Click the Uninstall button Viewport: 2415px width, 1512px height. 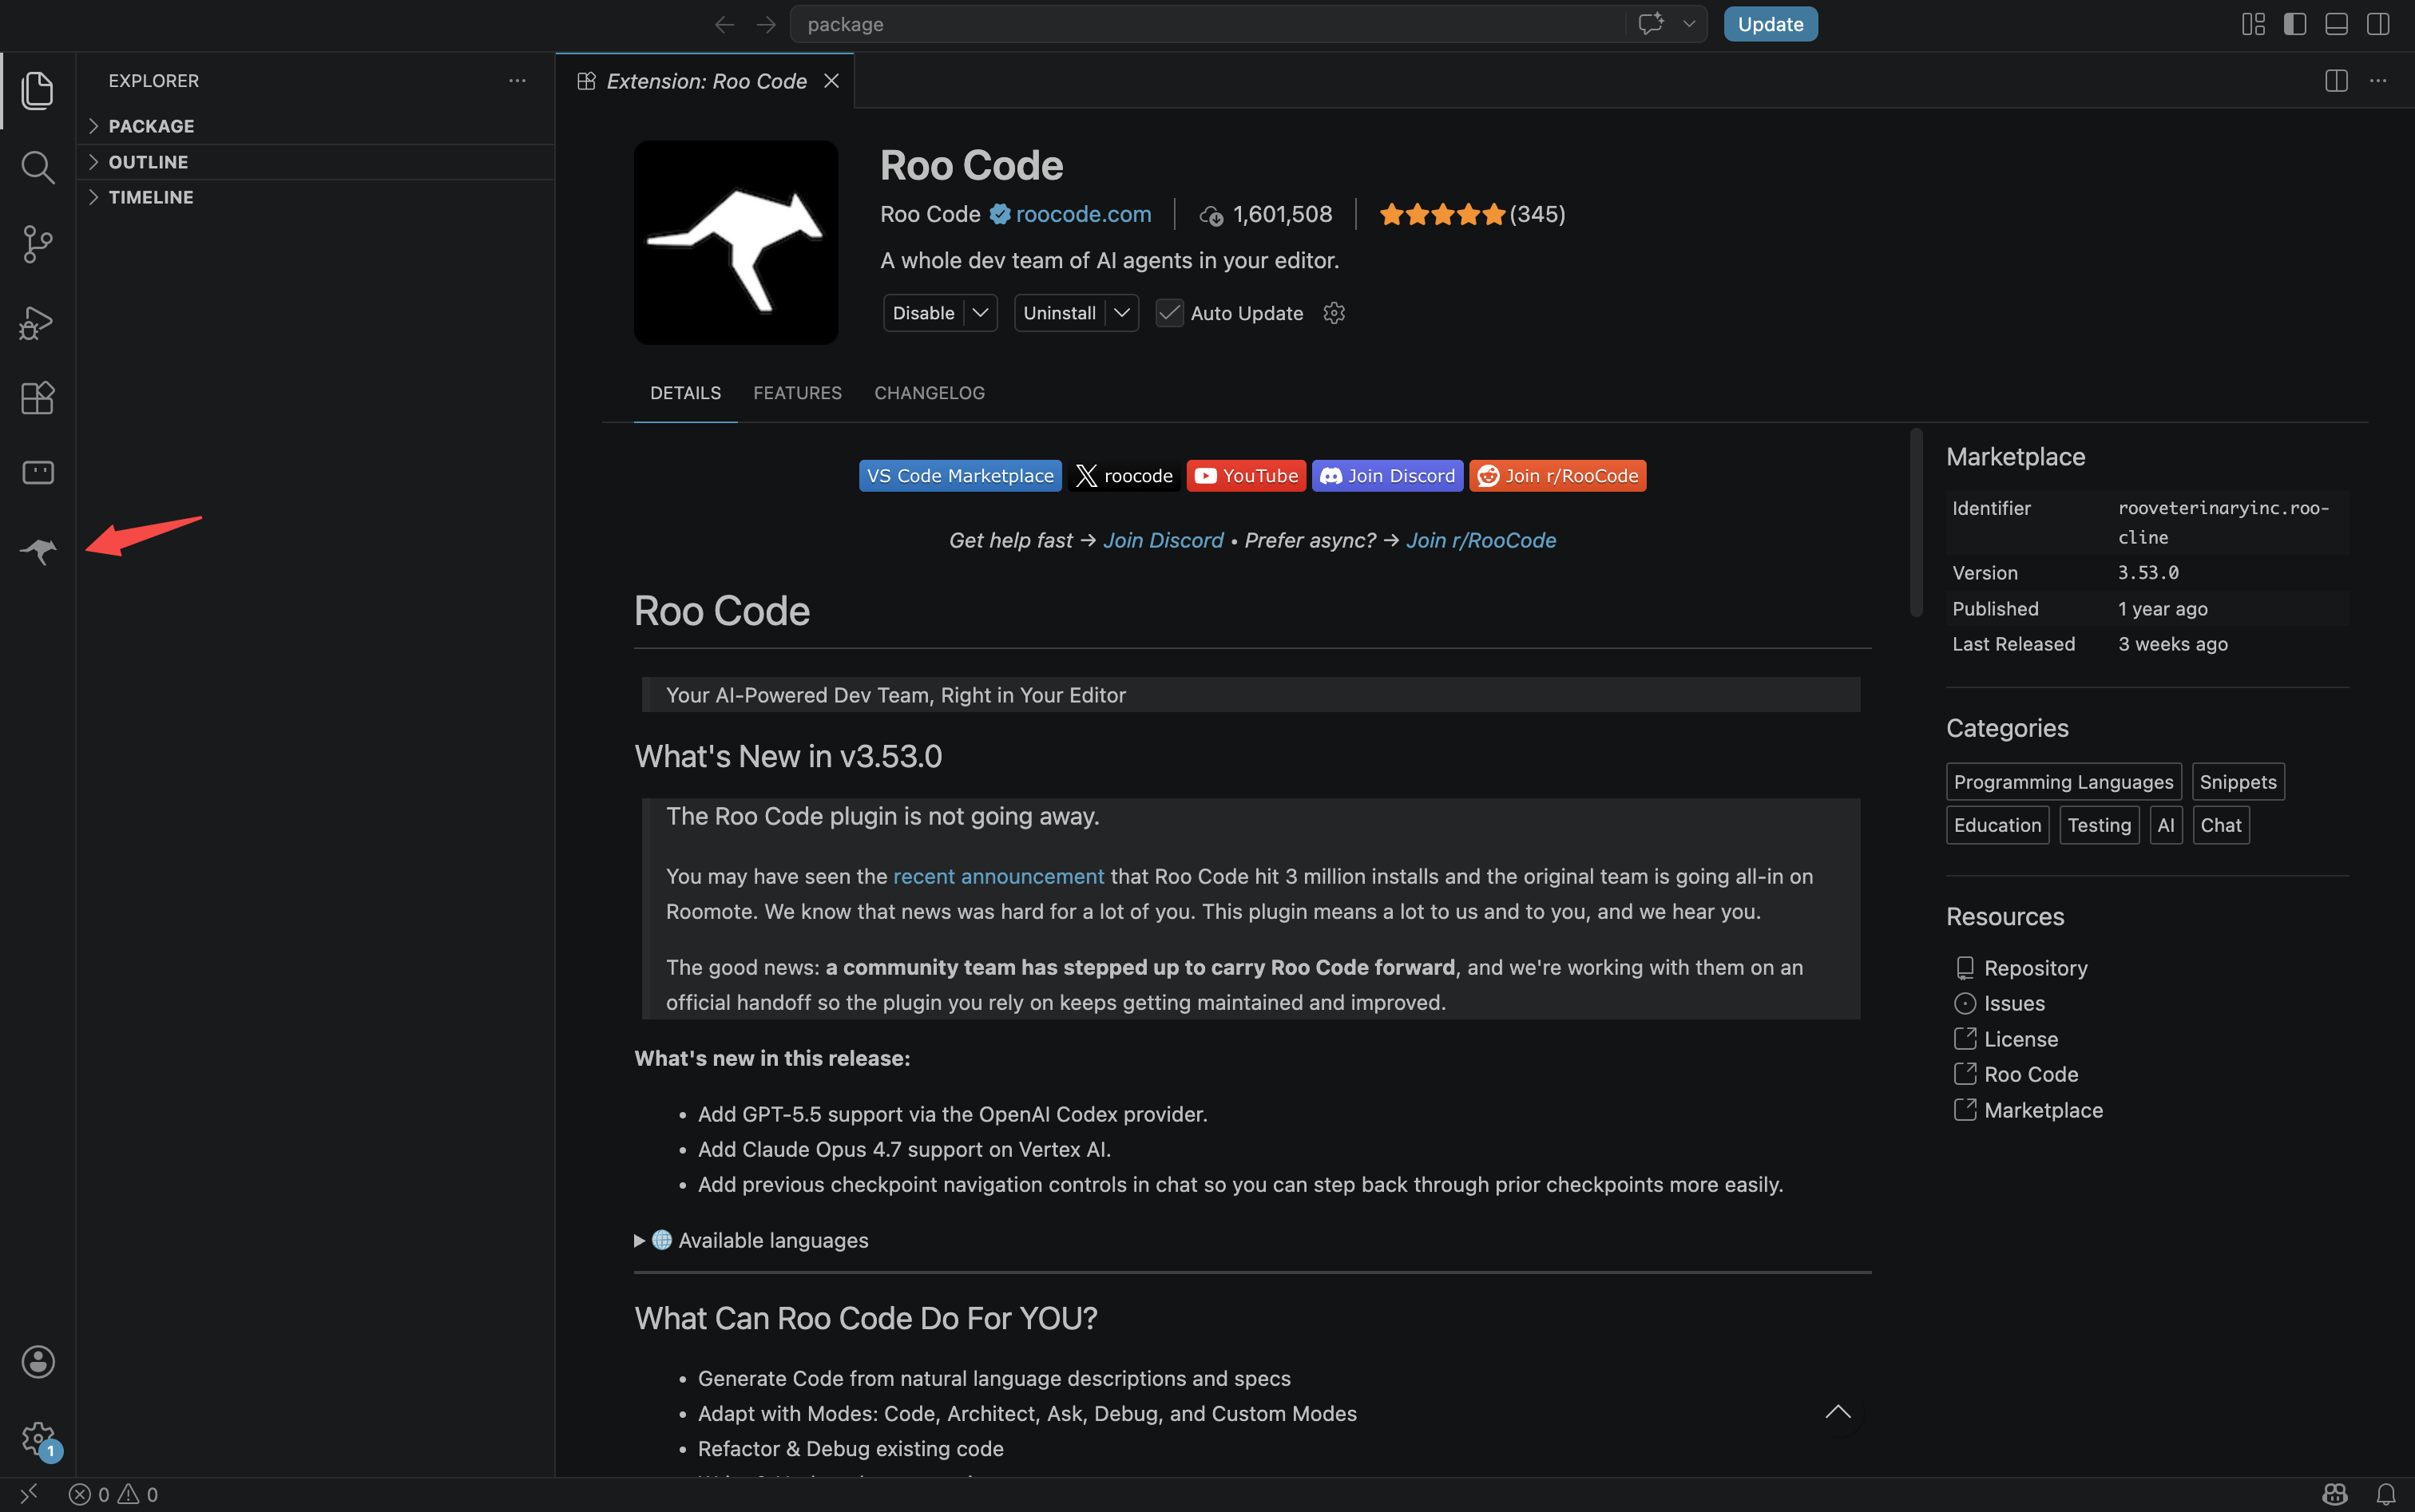click(1060, 313)
